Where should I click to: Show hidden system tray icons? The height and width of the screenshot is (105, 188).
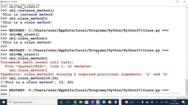(x=138, y=102)
